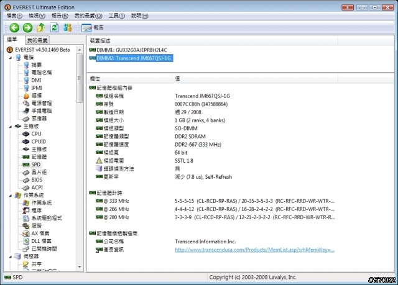Select Transcend Information Inc. company value
This screenshot has height=285, width=398.
point(205,242)
